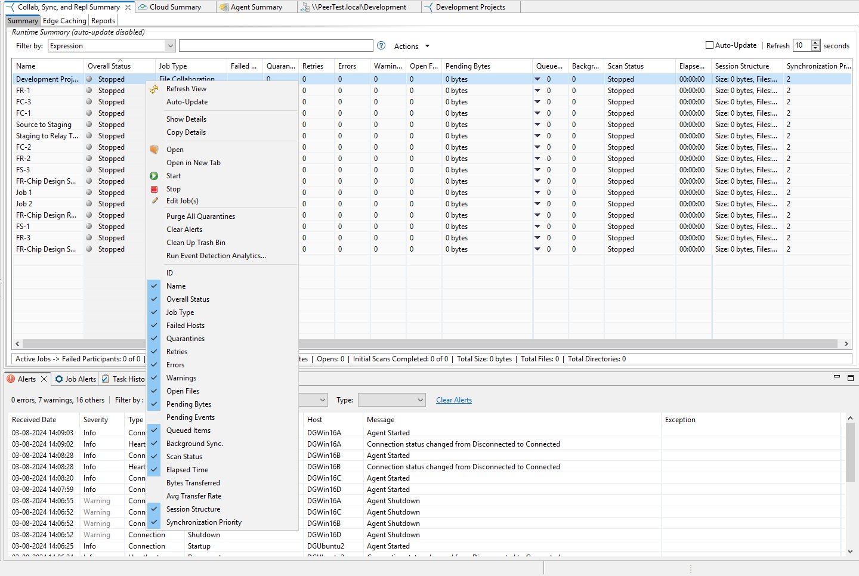Click the Refresh button
This screenshot has width=859, height=576.
tap(777, 46)
